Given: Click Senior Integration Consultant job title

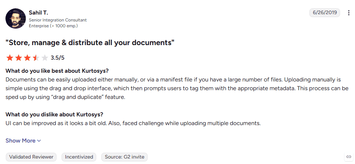Looking at the screenshot, I should 58,20.
